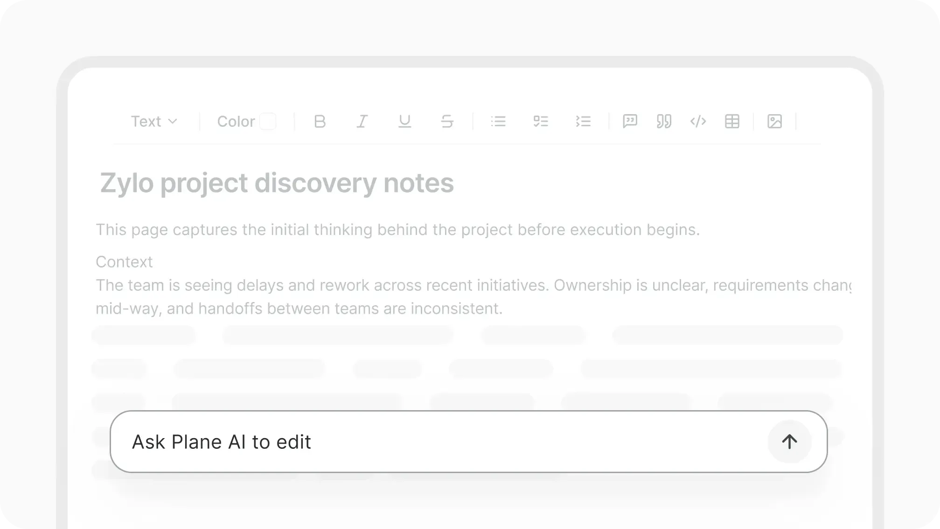Image resolution: width=940 pixels, height=529 pixels.
Task: Submit the Plane AI prompt with arrow button
Action: [x=789, y=442]
